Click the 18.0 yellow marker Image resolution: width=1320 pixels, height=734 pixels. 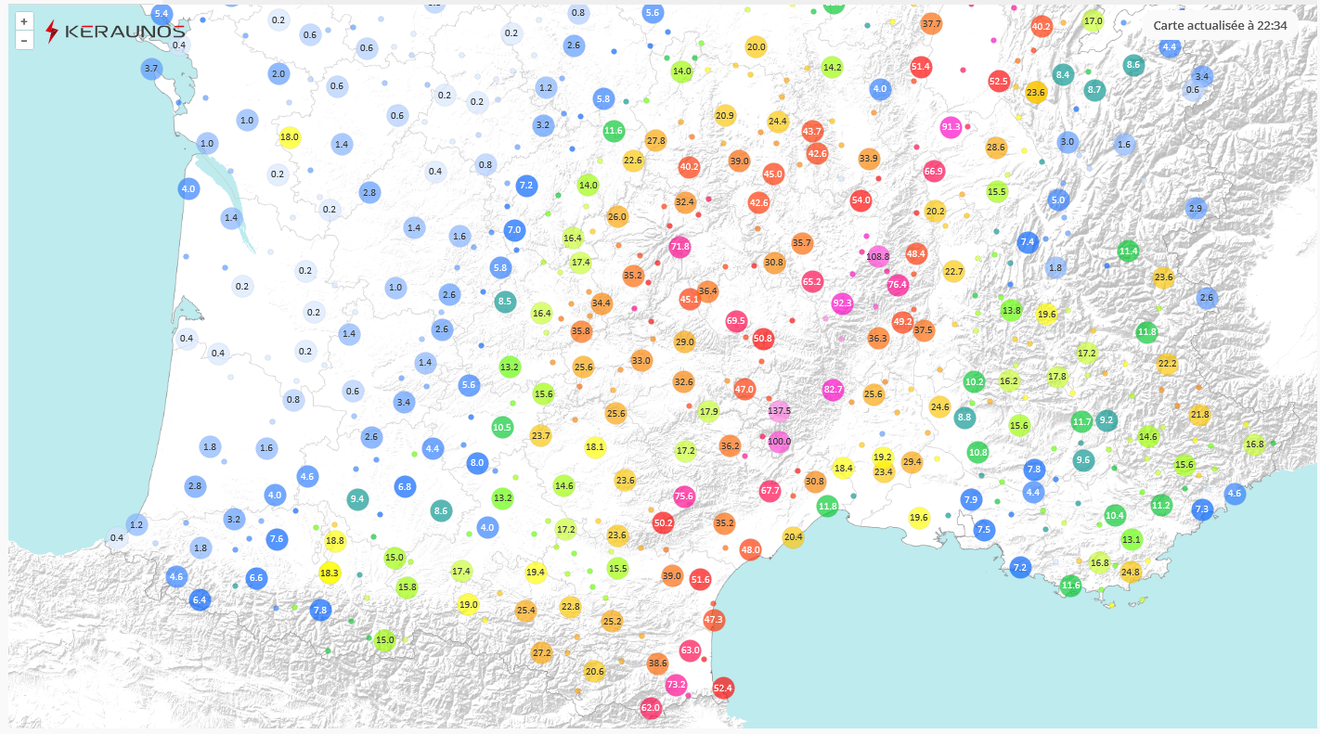point(290,137)
